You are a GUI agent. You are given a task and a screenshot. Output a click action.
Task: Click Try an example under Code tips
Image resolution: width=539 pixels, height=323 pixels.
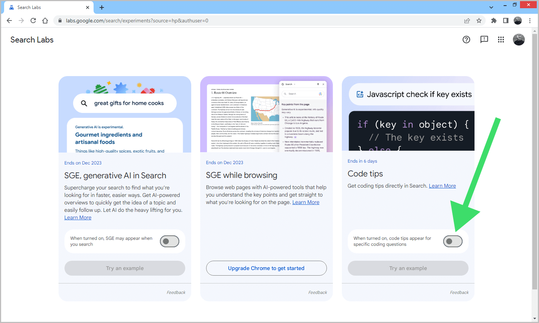[408, 268]
